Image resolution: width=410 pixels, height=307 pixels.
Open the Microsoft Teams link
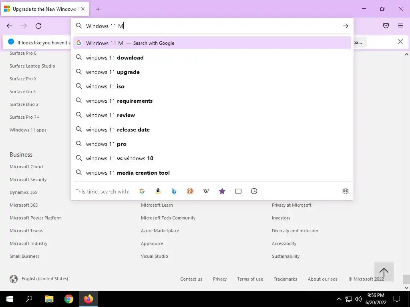click(26, 231)
